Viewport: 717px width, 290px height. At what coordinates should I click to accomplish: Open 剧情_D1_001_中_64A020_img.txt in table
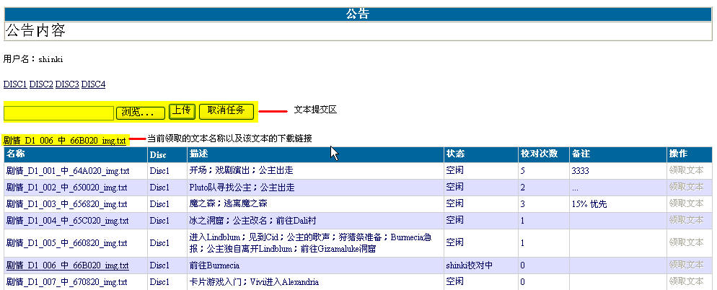(x=67, y=171)
